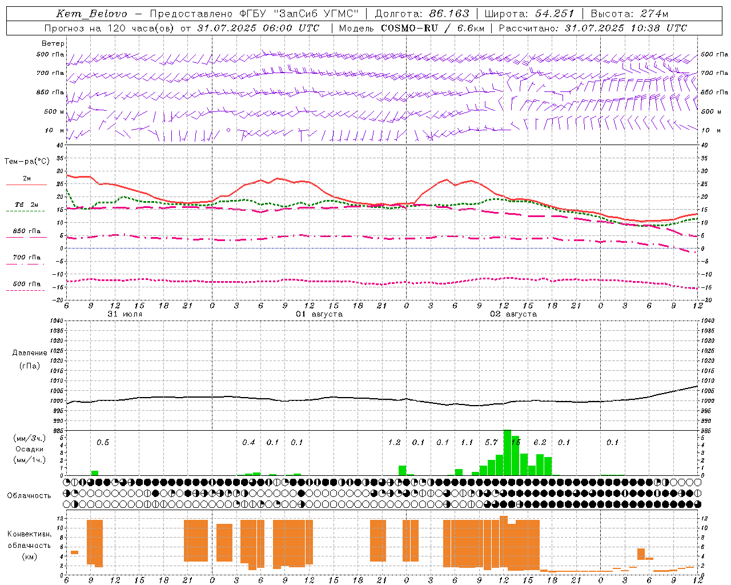731x585 pixels.
Task: Click the 1040 tick on the left pressure axis
Action: pos(56,320)
